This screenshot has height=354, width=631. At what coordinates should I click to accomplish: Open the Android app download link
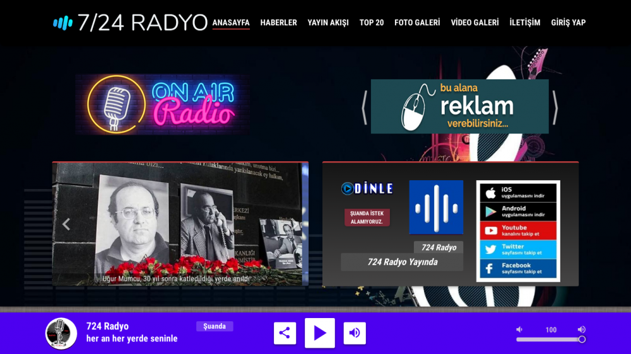(x=518, y=212)
